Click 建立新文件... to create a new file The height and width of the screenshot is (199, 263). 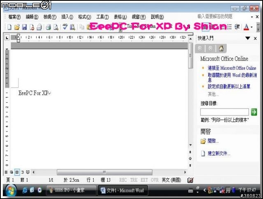(219, 153)
